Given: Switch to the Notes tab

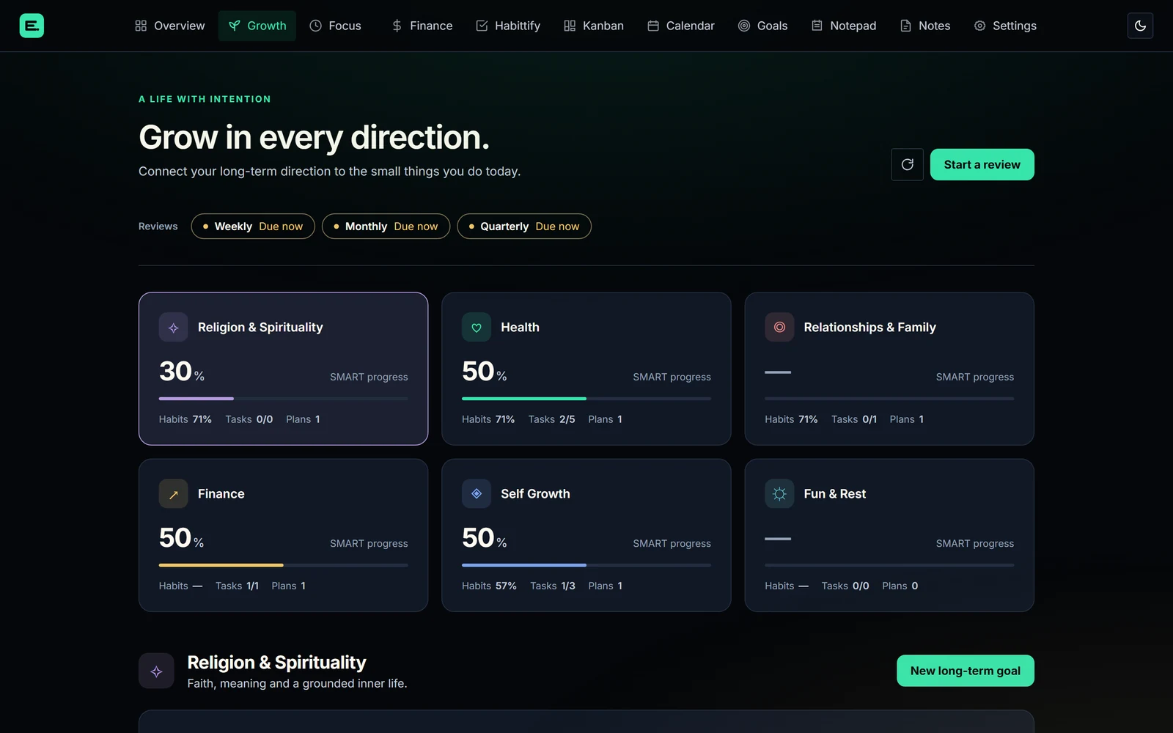Looking at the screenshot, I should pos(925,26).
